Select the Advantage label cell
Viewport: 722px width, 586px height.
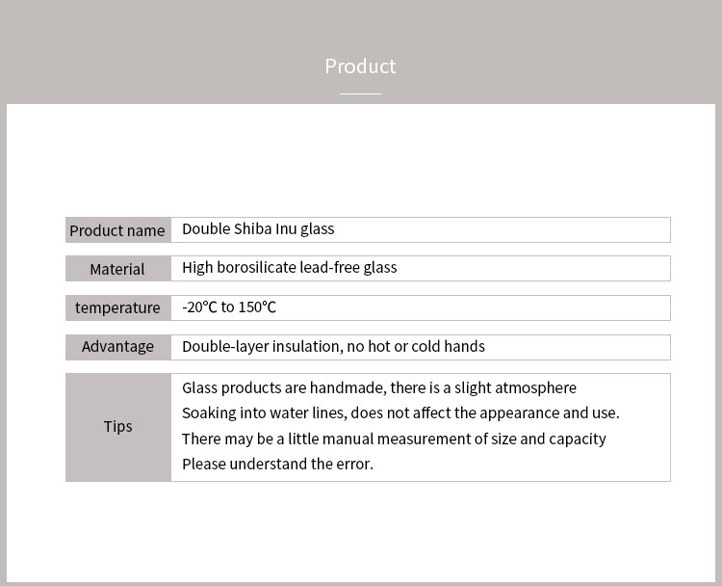coord(118,347)
